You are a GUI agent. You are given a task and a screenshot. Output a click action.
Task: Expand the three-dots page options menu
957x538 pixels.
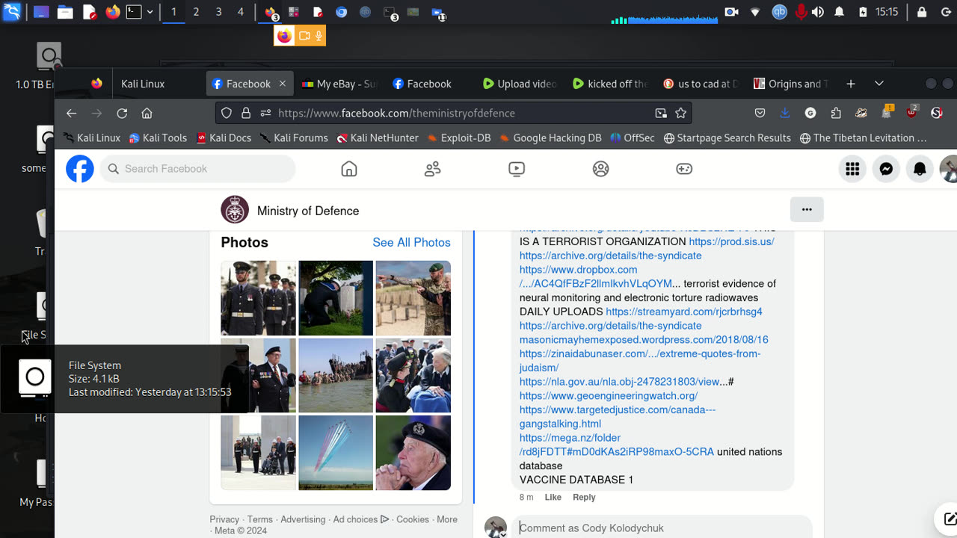pos(807,210)
